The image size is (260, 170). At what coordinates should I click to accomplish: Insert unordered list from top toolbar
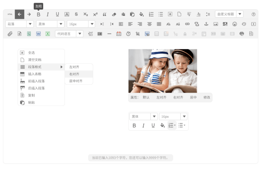tap(161, 14)
